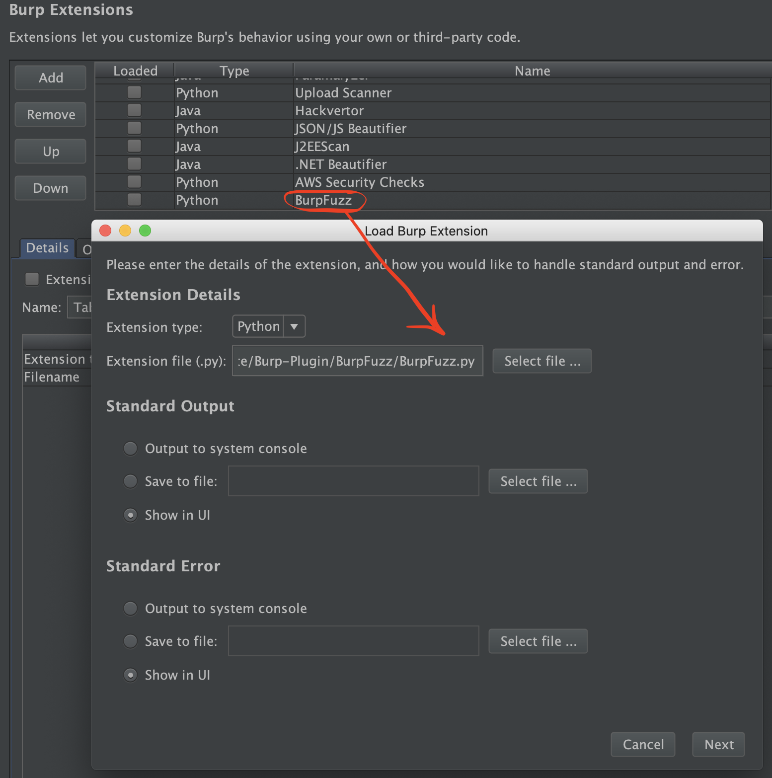Choose Standard Error Show in UI

click(131, 675)
